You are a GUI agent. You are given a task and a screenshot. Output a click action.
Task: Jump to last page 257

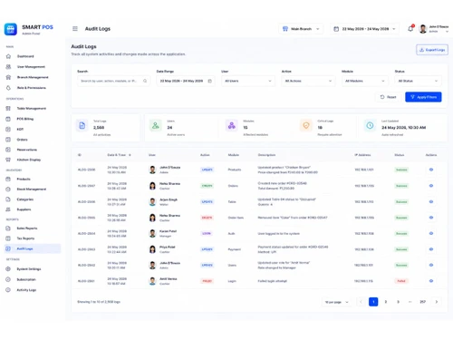point(422,302)
